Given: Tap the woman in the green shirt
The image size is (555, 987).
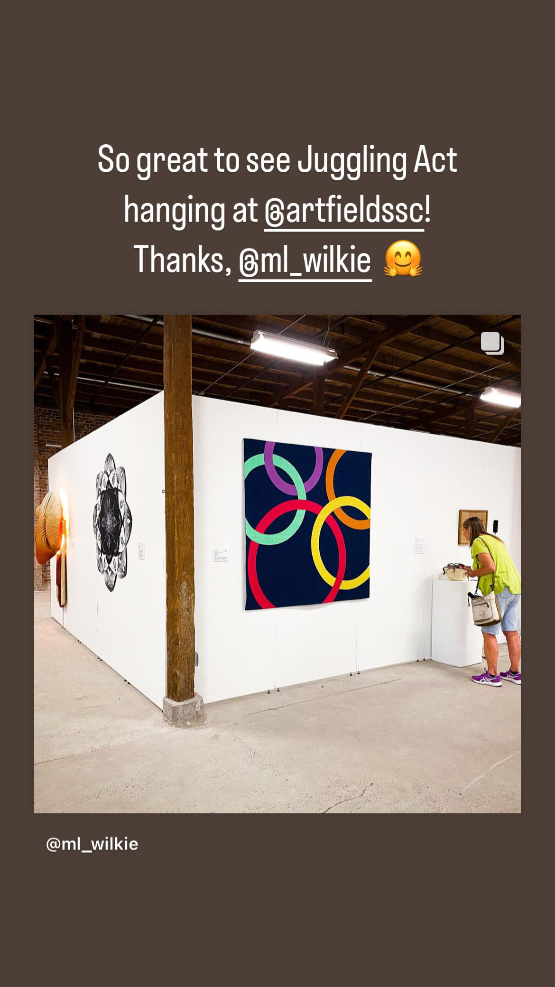Looking at the screenshot, I should 493,600.
